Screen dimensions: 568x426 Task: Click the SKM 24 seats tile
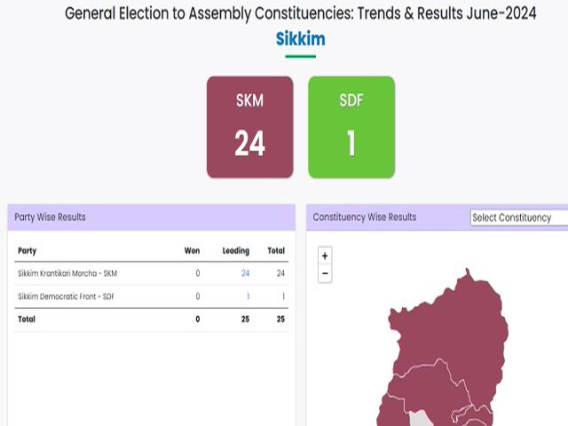coord(250,127)
